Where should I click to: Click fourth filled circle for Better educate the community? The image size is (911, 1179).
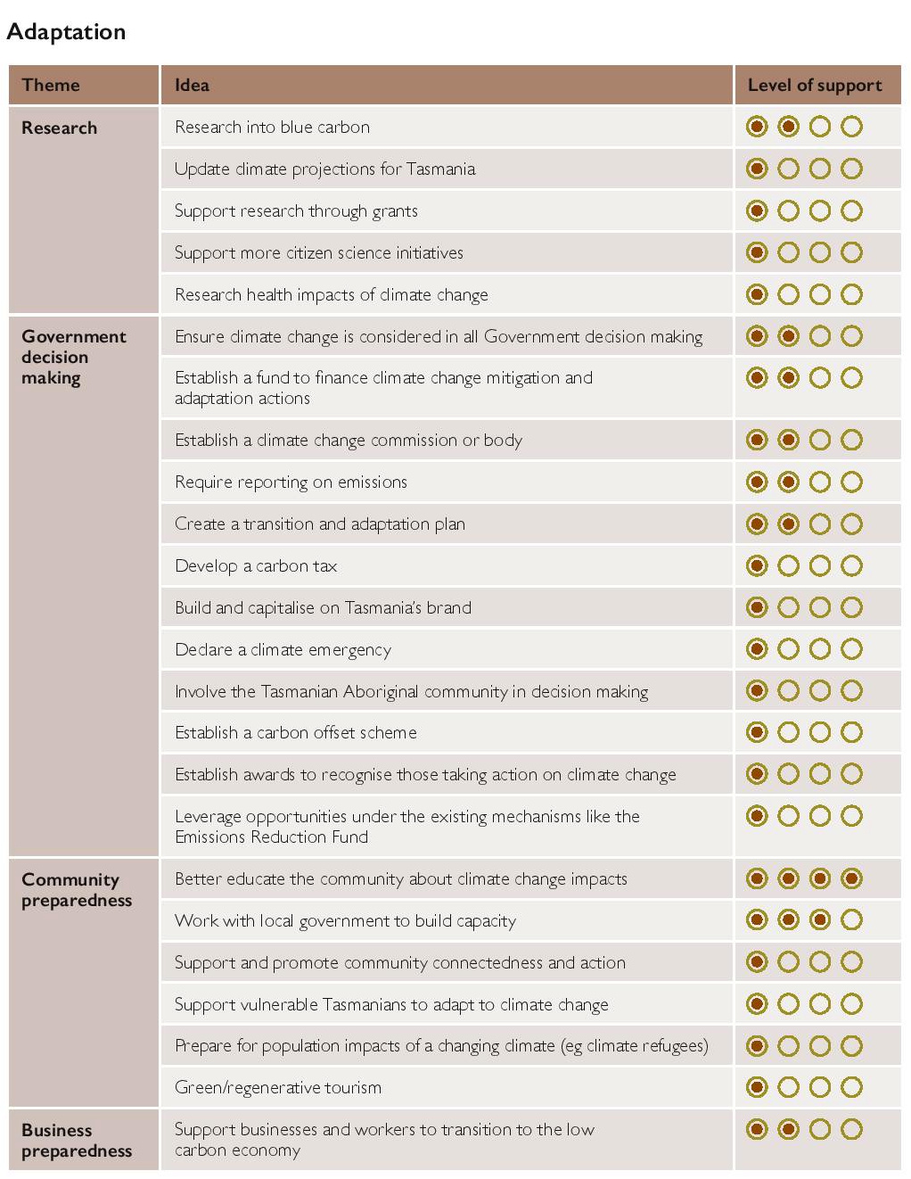pyautogui.click(x=852, y=878)
